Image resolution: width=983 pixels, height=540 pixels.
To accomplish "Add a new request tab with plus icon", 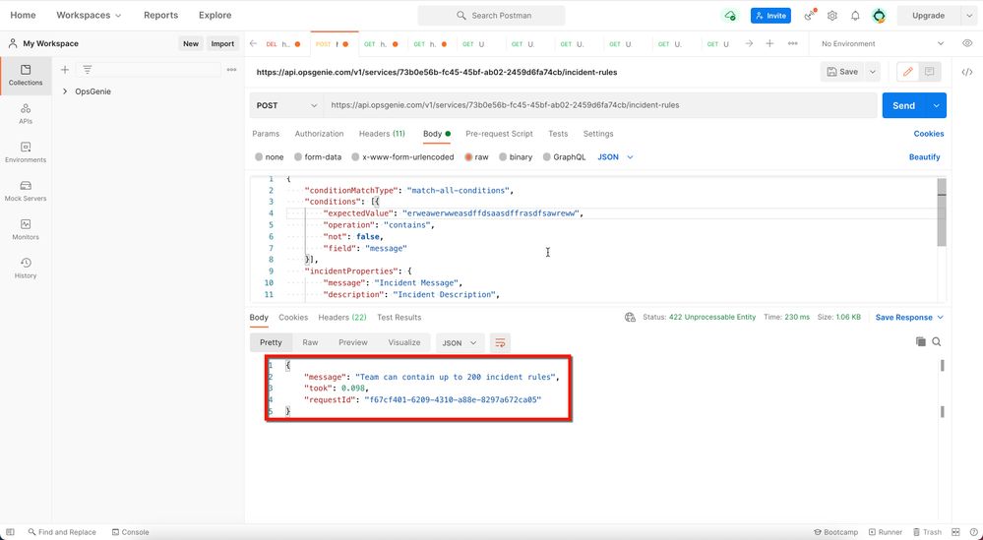I will (x=769, y=44).
